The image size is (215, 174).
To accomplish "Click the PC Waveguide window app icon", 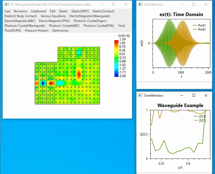I will tap(7, 4).
